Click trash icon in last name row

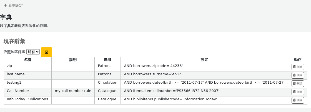point(294,75)
